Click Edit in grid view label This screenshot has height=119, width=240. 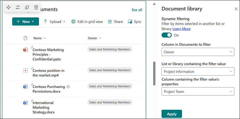[90, 22]
